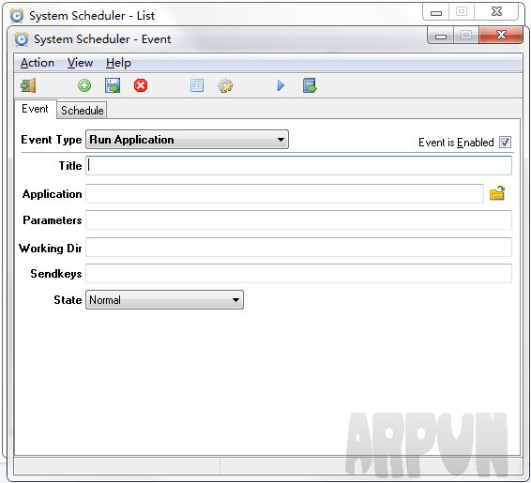Browse for application with folder icon
Image resolution: width=531 pixels, height=483 pixels.
pos(497,193)
